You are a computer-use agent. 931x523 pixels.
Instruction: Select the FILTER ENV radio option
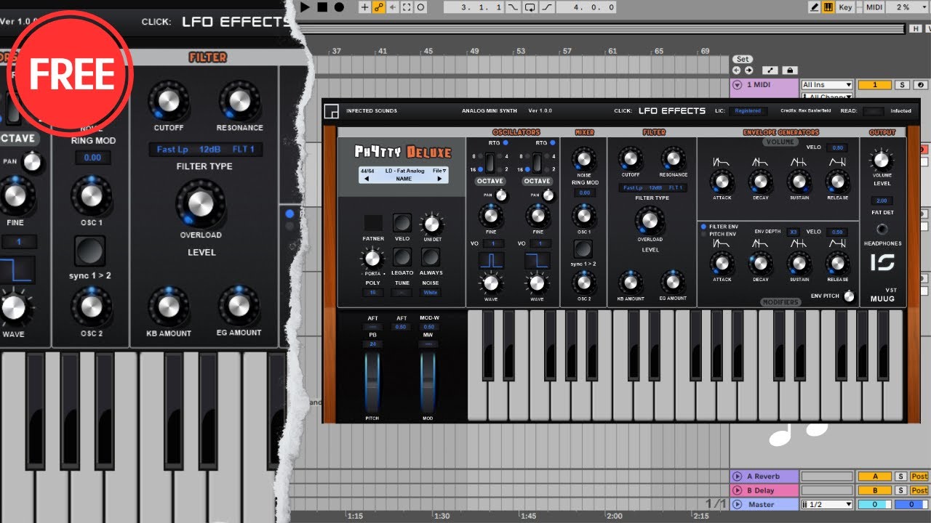pyautogui.click(x=703, y=227)
